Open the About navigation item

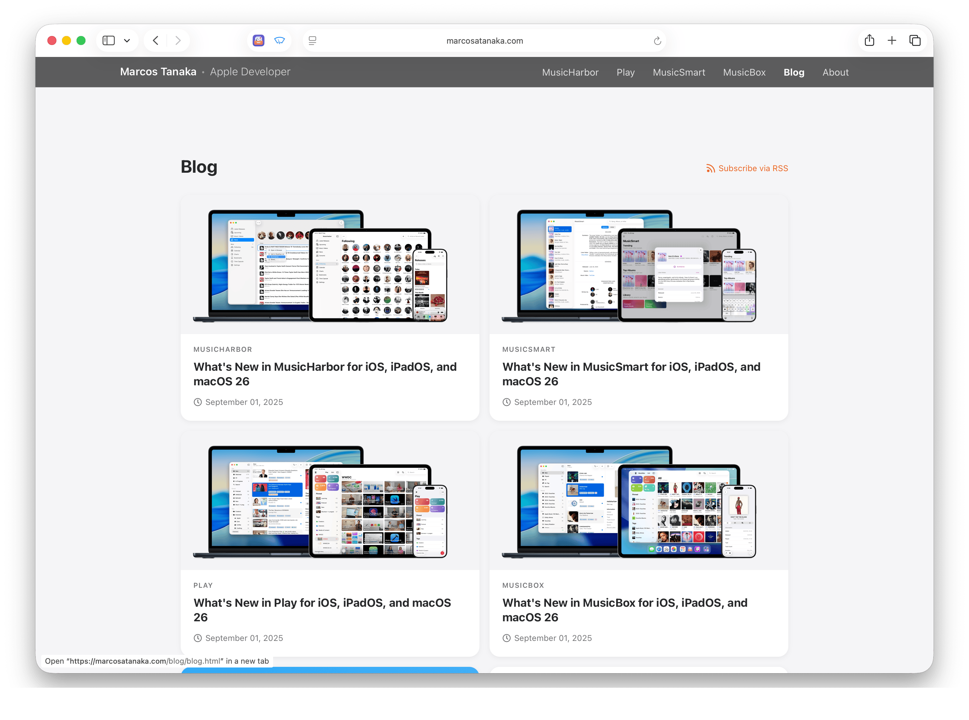835,72
